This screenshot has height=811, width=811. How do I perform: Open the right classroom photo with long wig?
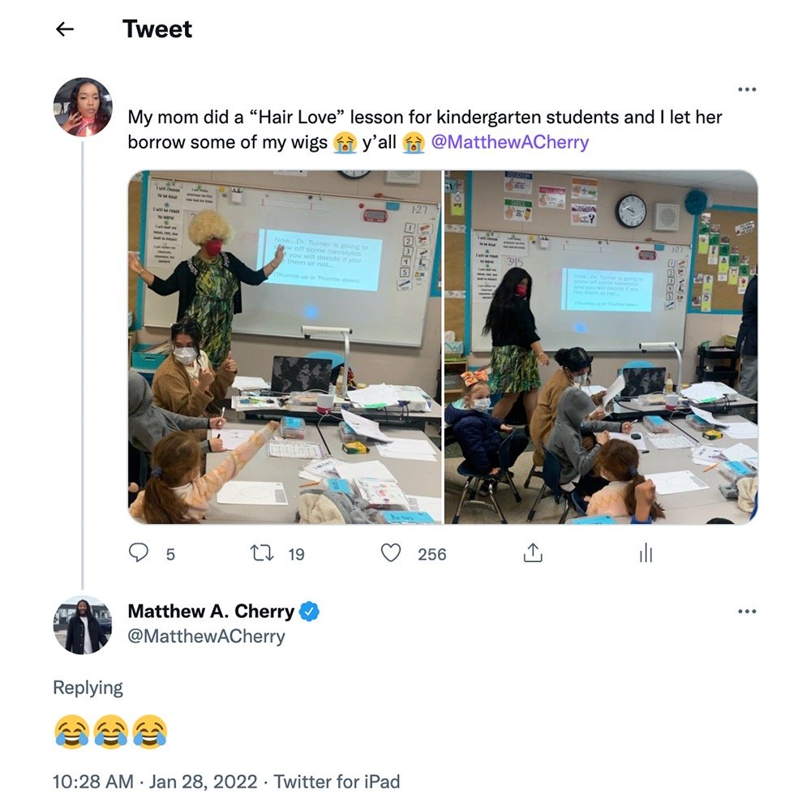[601, 347]
